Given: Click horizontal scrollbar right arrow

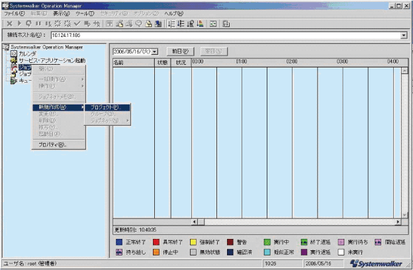Looking at the screenshot, I should [398, 222].
